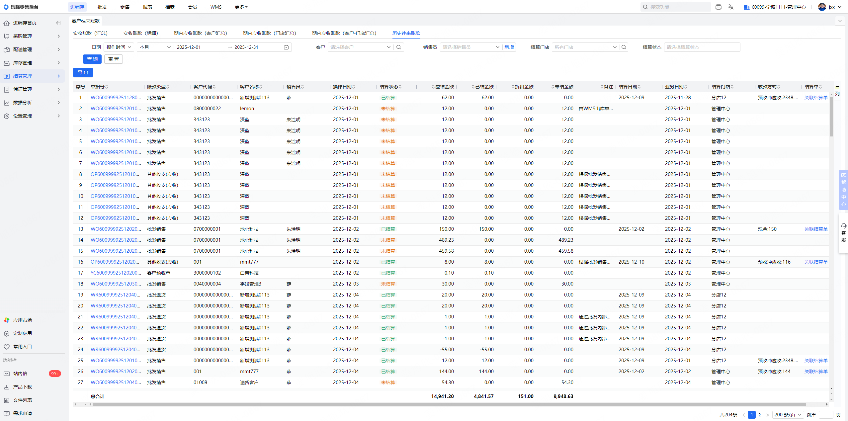Viewport: 848px width, 421px height.
Task: Click the horizontal table scrollbar
Action: [448, 404]
